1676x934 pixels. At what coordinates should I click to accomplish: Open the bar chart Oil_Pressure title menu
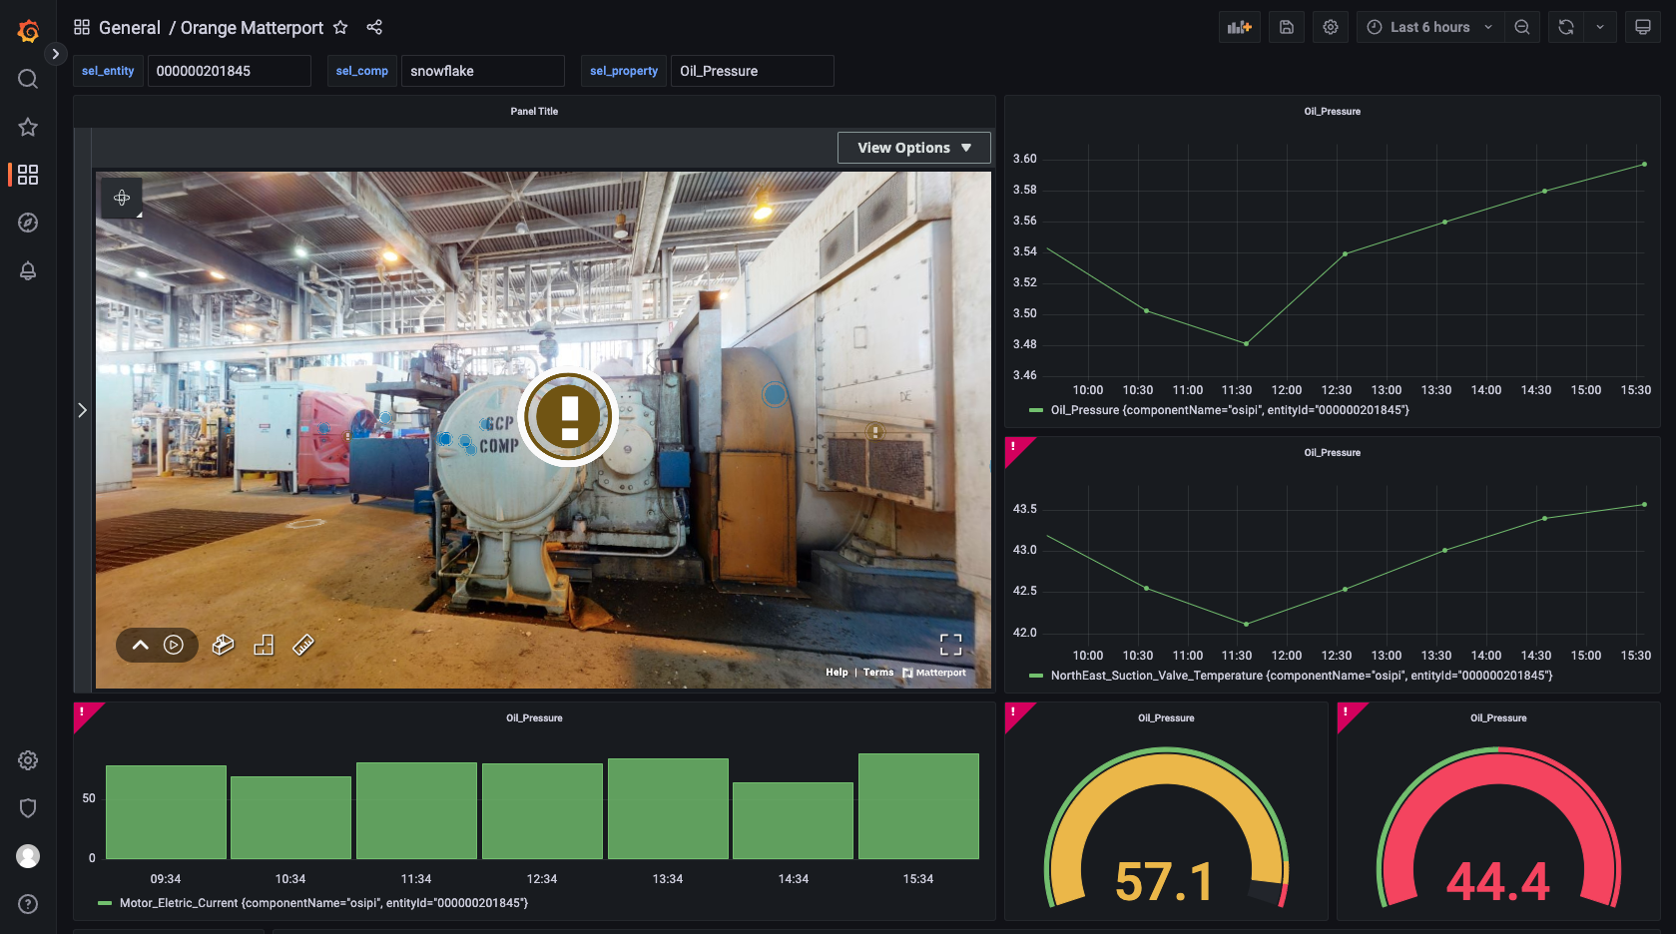[x=534, y=718]
